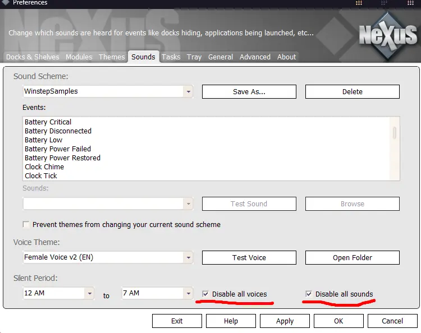421x333 pixels.
Task: Select the Clock Chime event
Action: pos(44,166)
